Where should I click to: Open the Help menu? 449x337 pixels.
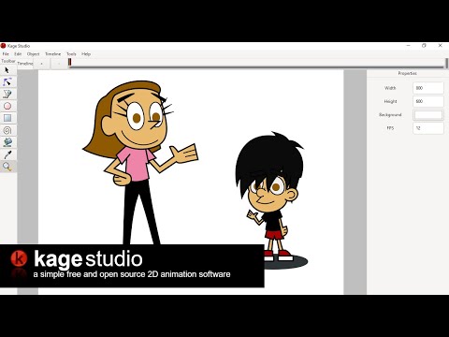[x=86, y=54]
